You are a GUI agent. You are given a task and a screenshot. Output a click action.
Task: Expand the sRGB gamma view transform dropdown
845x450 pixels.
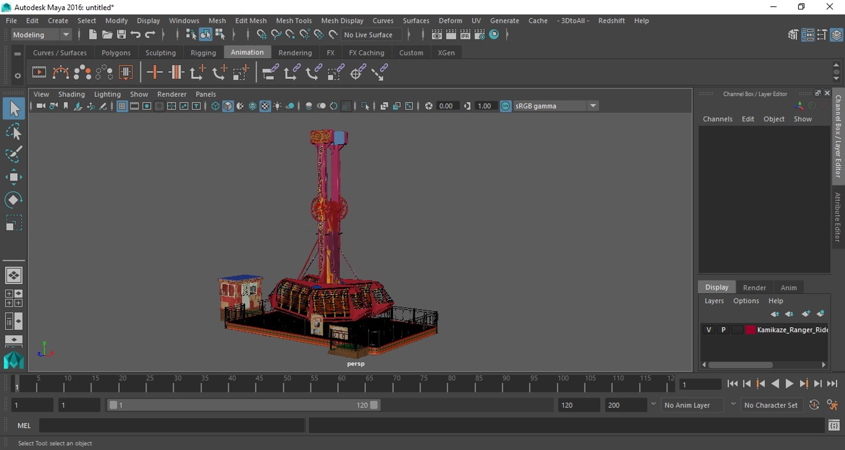[x=593, y=106]
